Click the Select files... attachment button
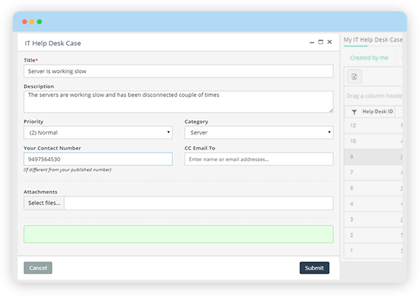Image resolution: width=420 pixels, height=297 pixels. (x=44, y=203)
